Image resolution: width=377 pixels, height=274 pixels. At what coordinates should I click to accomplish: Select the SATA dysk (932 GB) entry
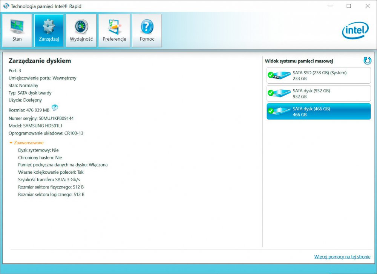click(x=319, y=93)
